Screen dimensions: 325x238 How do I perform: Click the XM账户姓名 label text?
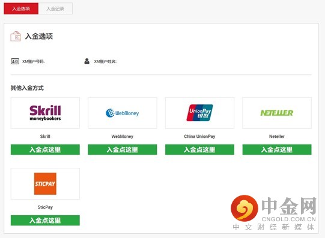point(105,61)
